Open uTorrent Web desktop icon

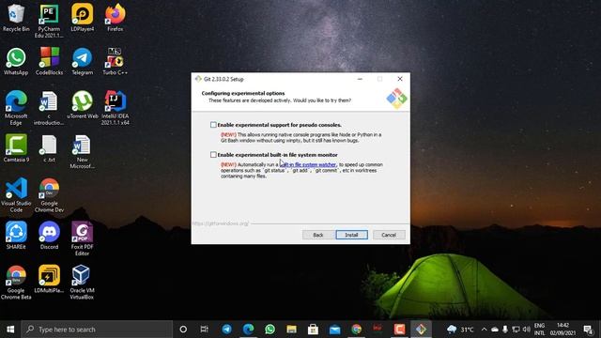[82, 105]
